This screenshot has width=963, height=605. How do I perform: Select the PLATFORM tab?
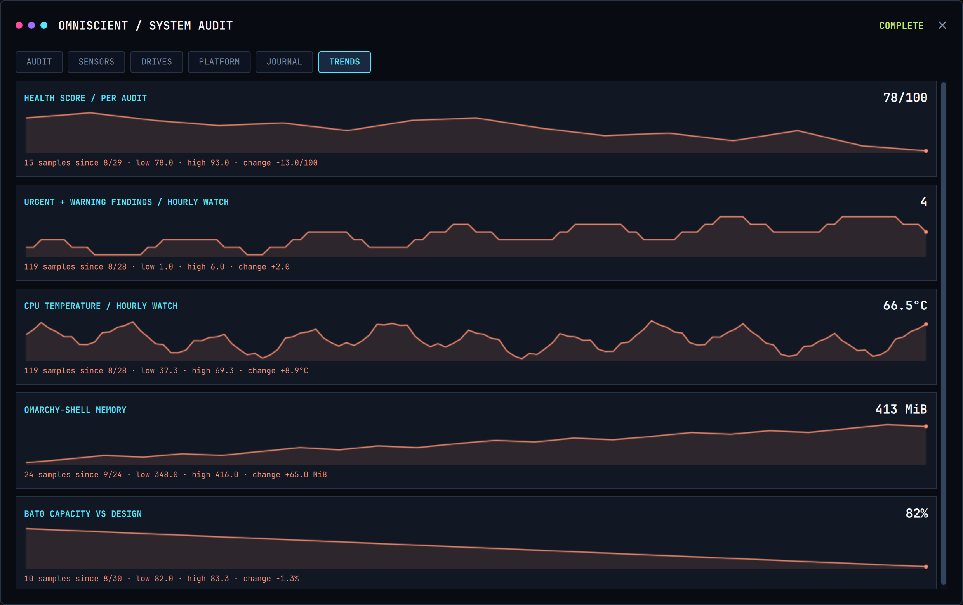point(219,62)
